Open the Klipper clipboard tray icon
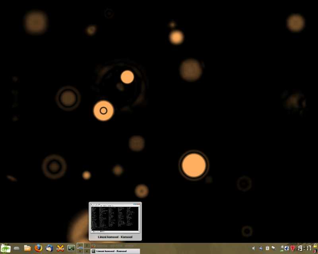This screenshot has width=318, height=254. point(268,248)
